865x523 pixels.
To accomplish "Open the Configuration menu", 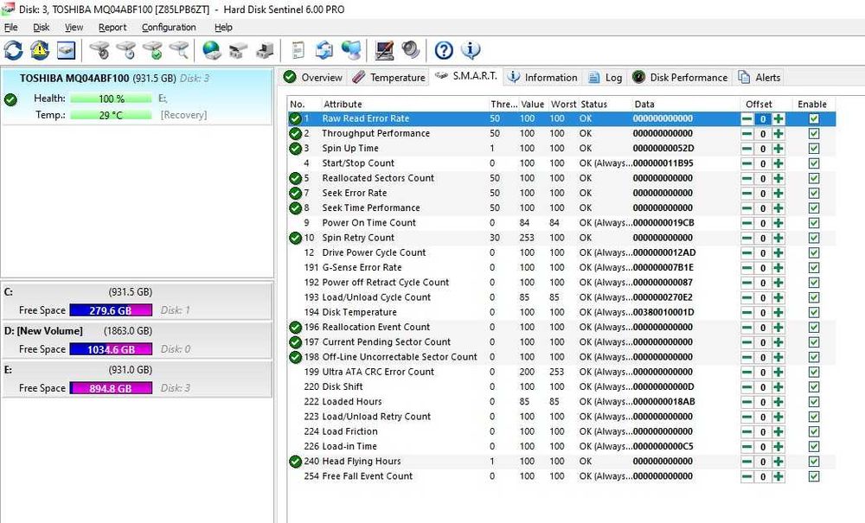I will [169, 27].
